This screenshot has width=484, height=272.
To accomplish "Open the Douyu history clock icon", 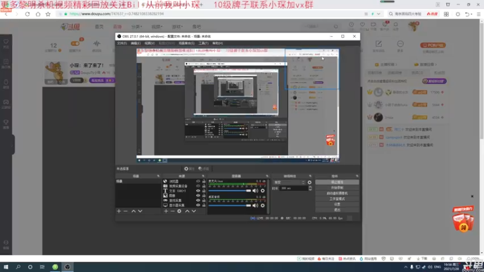I will click(x=352, y=25).
